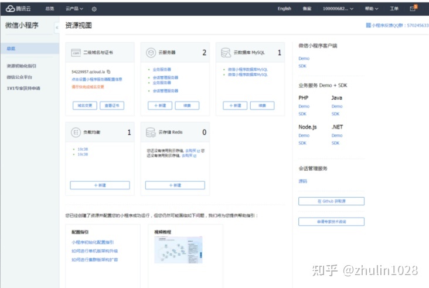Click 续费 in the MySQL card
This screenshot has width=429, height=288.
click(262, 106)
